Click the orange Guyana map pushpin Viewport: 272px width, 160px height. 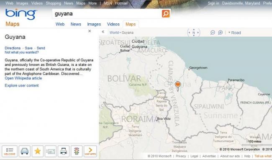[178, 86]
